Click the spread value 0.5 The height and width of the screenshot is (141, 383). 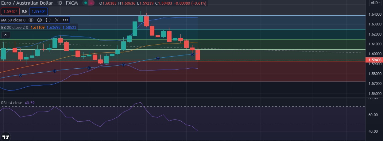click(x=25, y=11)
